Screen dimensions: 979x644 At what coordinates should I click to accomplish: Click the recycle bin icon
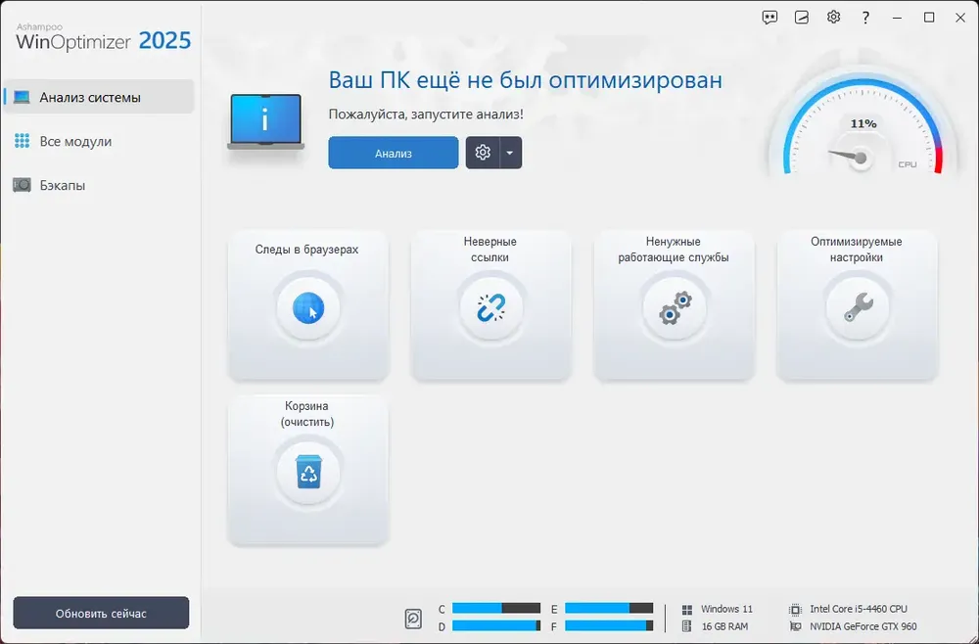[308, 472]
